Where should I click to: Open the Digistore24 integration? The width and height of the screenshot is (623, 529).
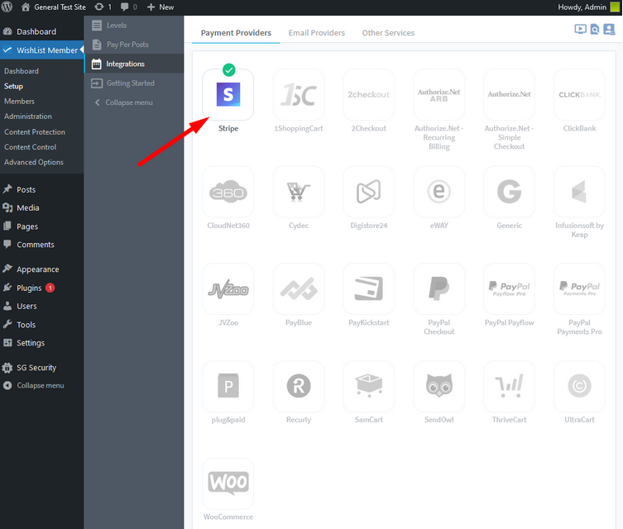click(x=369, y=192)
